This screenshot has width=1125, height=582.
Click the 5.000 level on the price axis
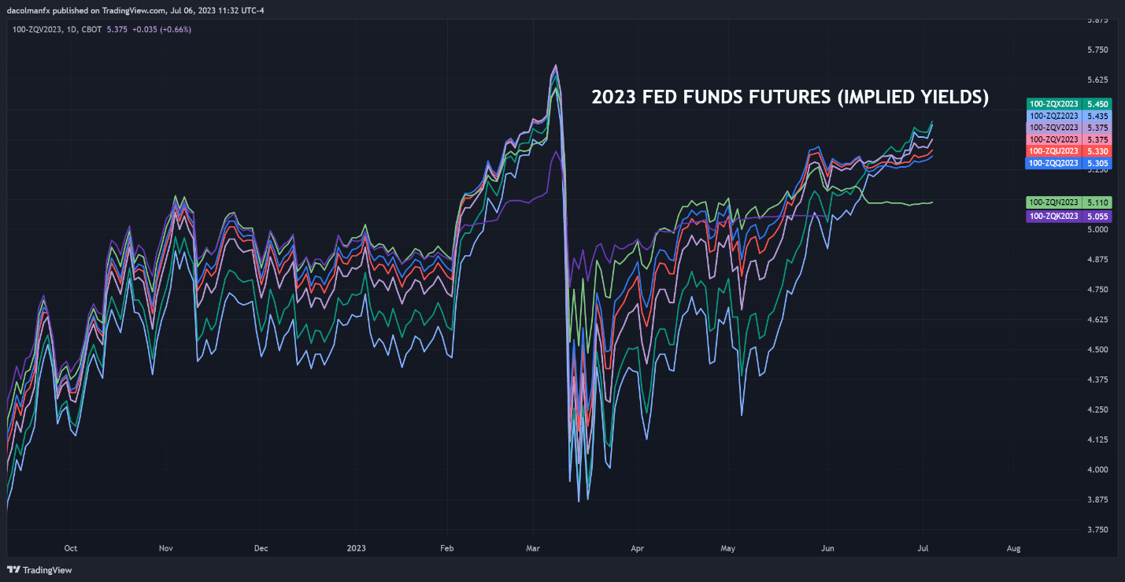click(1097, 230)
